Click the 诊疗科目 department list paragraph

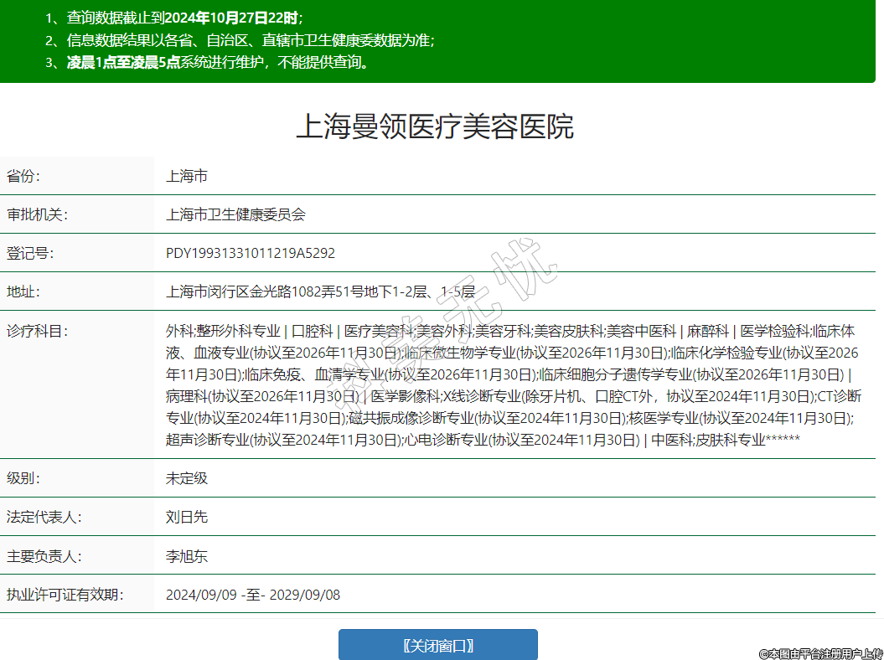tap(511, 384)
